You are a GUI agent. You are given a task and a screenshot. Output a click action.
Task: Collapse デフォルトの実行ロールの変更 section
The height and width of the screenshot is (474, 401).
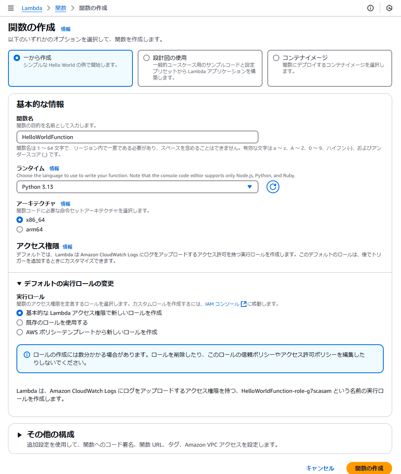click(65, 284)
